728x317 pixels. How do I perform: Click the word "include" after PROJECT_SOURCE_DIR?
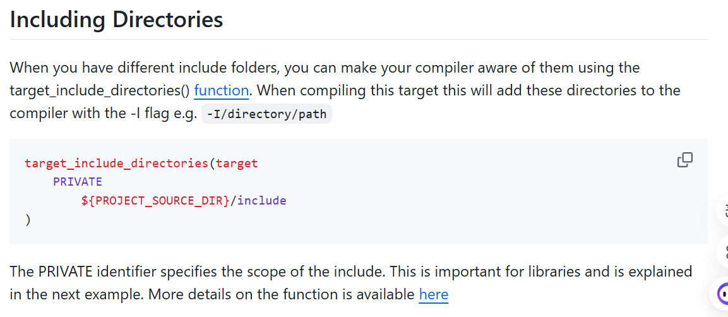(x=261, y=201)
